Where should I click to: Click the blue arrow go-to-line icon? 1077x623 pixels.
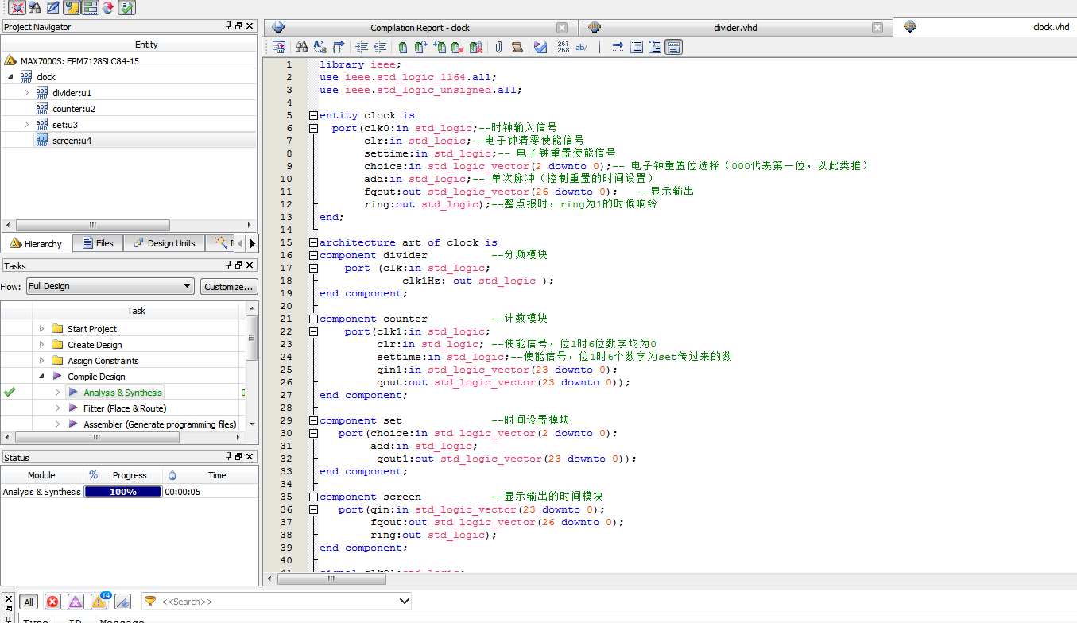618,47
